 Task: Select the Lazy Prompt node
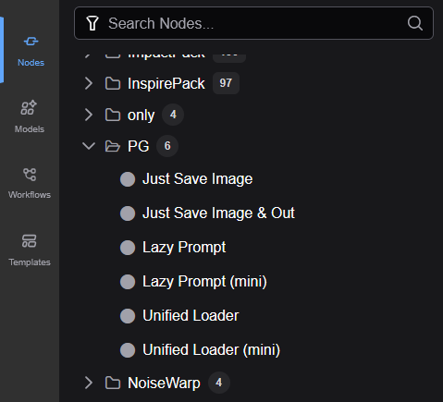click(x=184, y=248)
